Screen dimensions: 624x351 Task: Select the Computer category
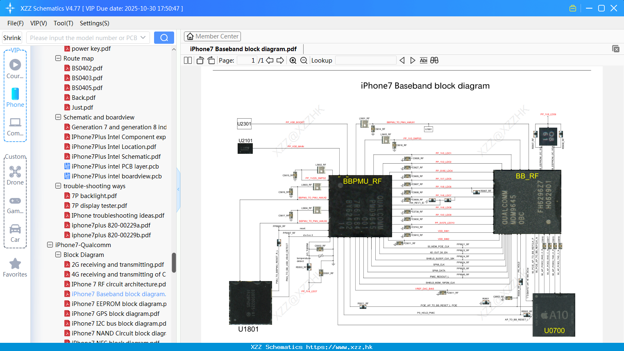[x=15, y=126]
